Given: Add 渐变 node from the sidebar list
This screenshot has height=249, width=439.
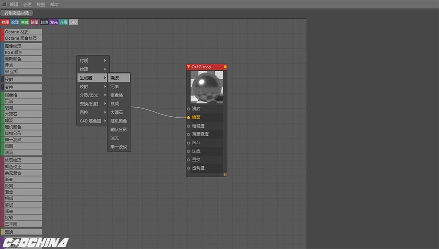Looking at the screenshot, I should click(x=21, y=180).
